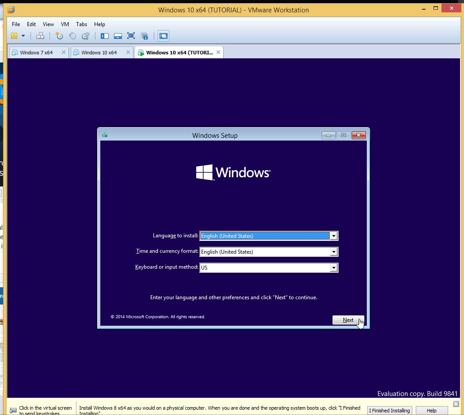Maximize the VMware Workstation window
Image resolution: width=464 pixels, height=415 pixels.
(436, 8)
